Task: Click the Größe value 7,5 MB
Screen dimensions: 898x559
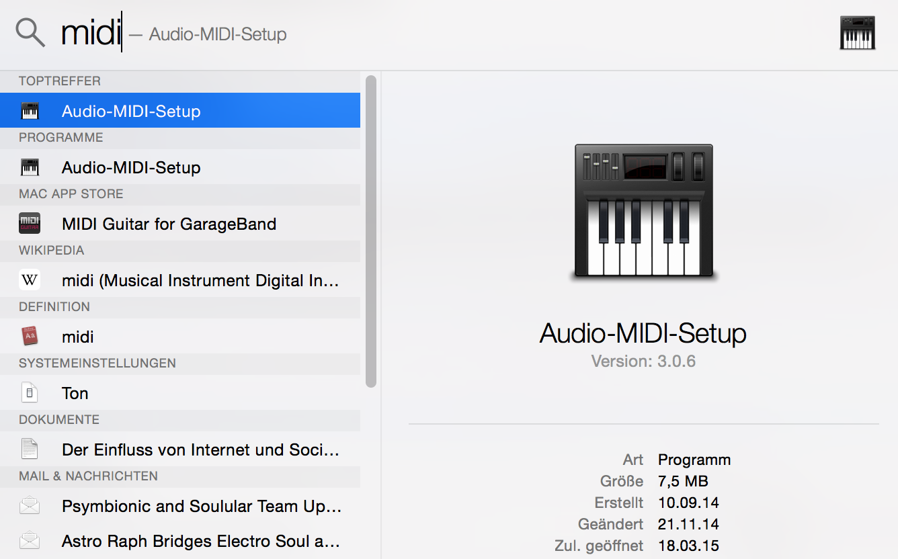Action: (x=683, y=481)
